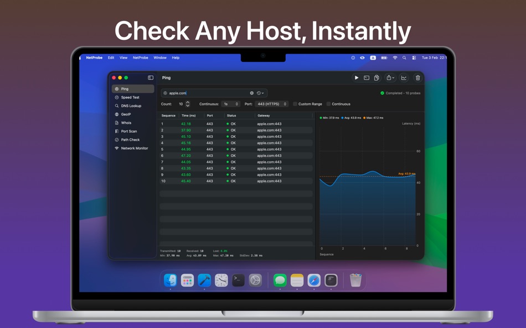Open the View menu in the menu bar

(x=123, y=57)
